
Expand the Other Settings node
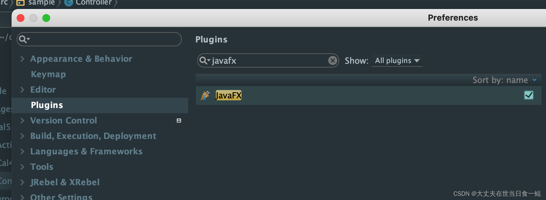click(22, 197)
